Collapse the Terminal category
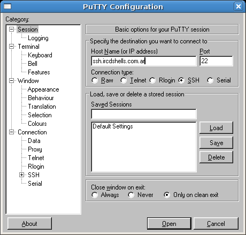The width and height of the screenshot is (246, 235). pos(11,47)
